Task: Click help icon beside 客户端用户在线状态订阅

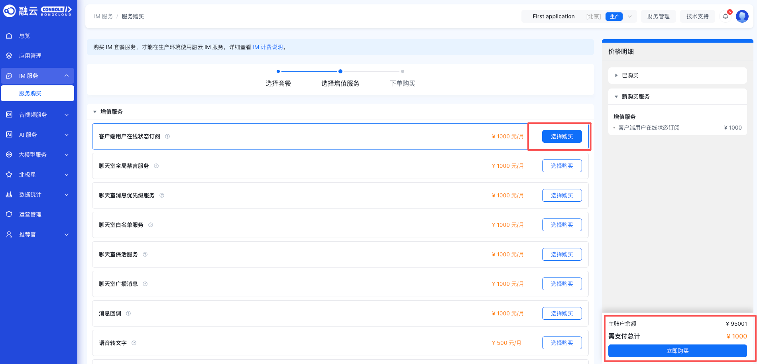Action: click(x=167, y=136)
